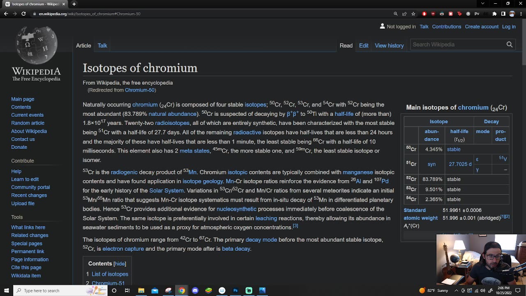Follow the Chromium-50 redirect link

click(140, 90)
